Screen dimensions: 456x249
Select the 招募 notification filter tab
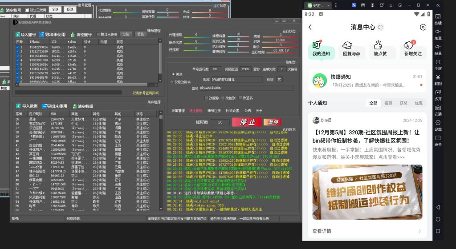tap(388, 103)
